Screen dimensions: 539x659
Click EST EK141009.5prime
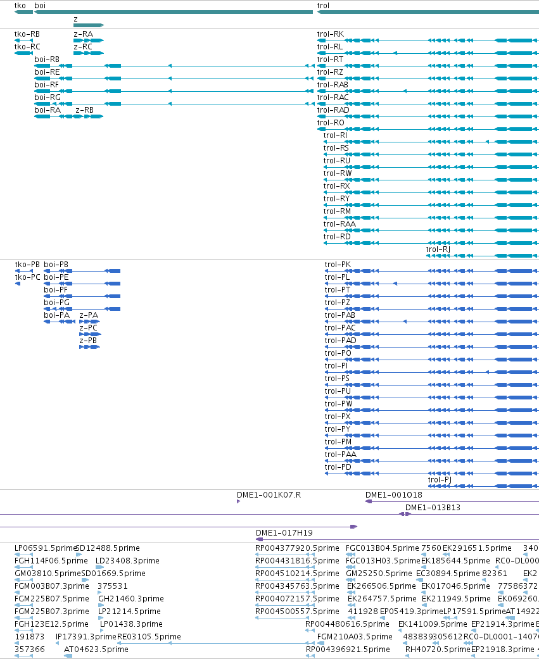[x=433, y=624]
